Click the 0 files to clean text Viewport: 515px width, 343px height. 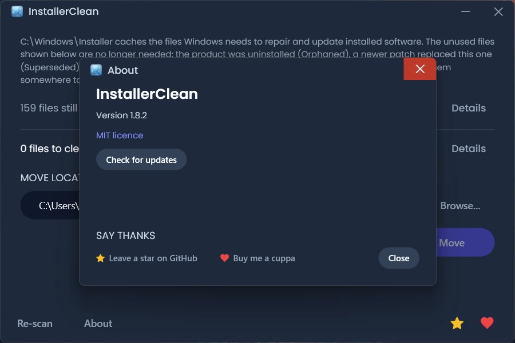pyautogui.click(x=50, y=149)
